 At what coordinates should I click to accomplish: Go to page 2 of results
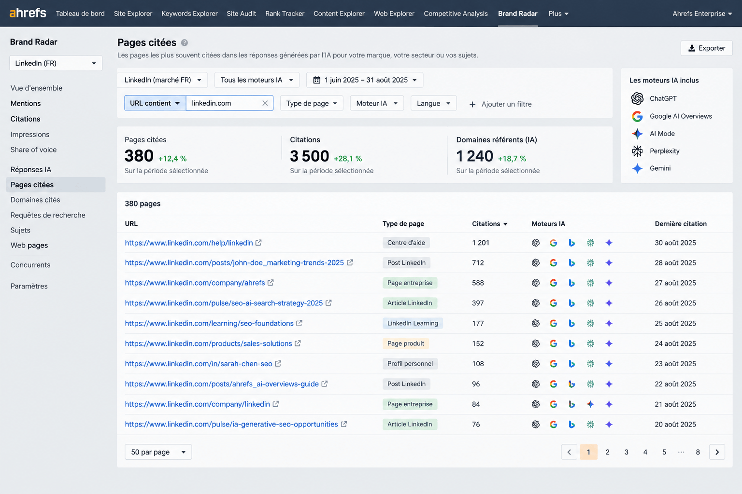coord(607,452)
